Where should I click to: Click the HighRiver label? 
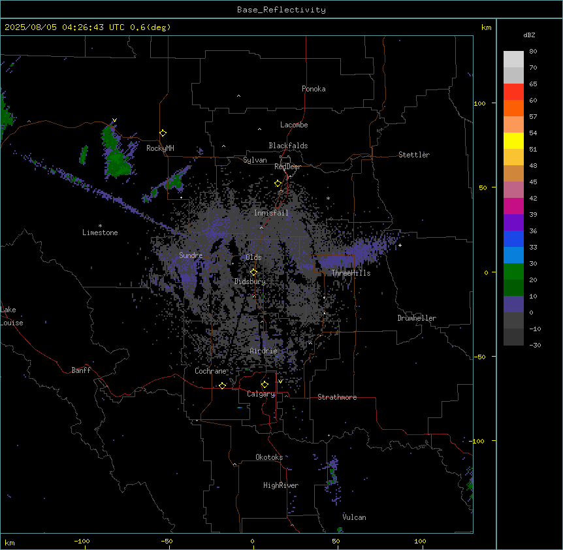click(281, 485)
